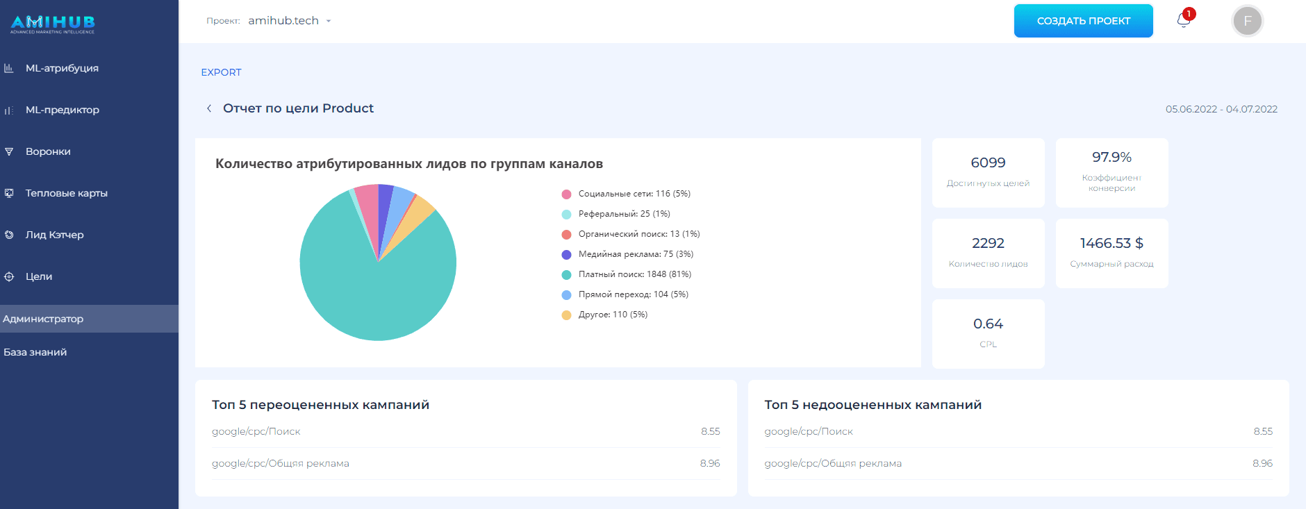The height and width of the screenshot is (509, 1306).
Task: Click the ML-атрибуция bar chart icon
Action: 9,68
